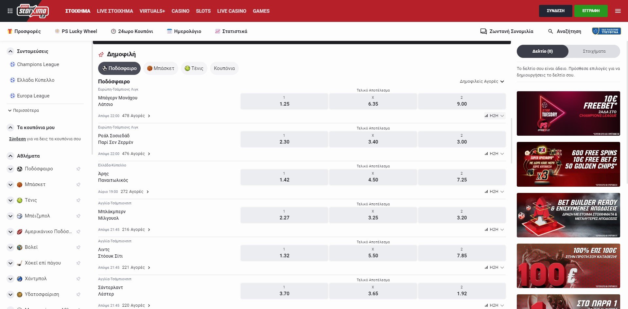Click the Σύνδεση link under coupons
Viewport: 628px width, 309px height.
coord(17,139)
